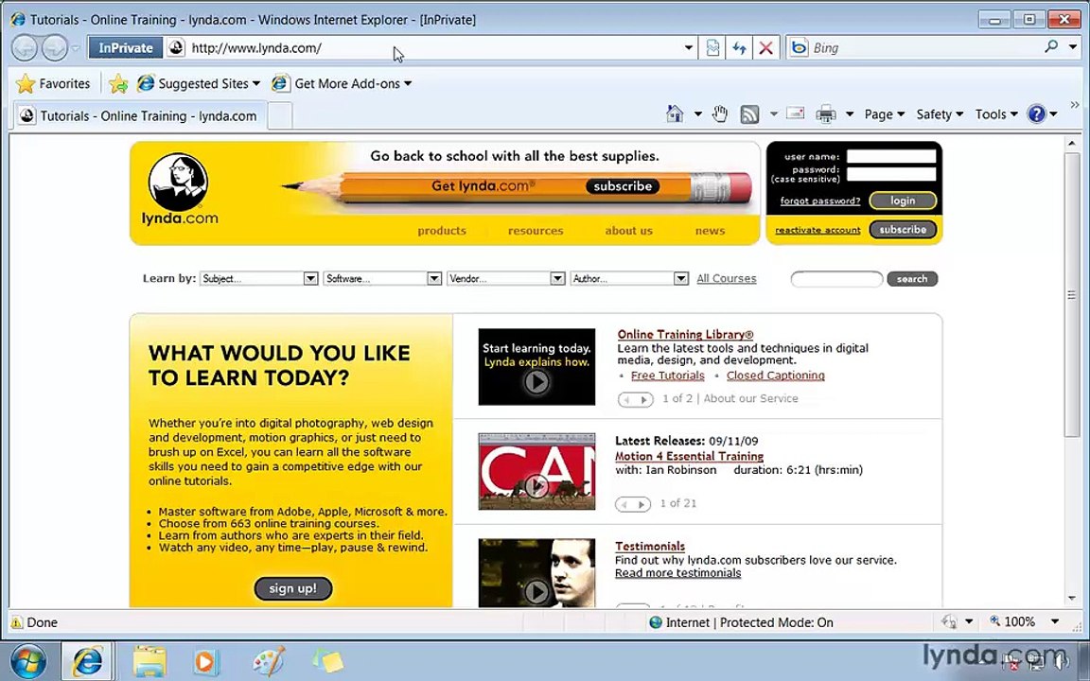Open the Vendor dropdown list
This screenshot has height=681, width=1090.
click(505, 279)
